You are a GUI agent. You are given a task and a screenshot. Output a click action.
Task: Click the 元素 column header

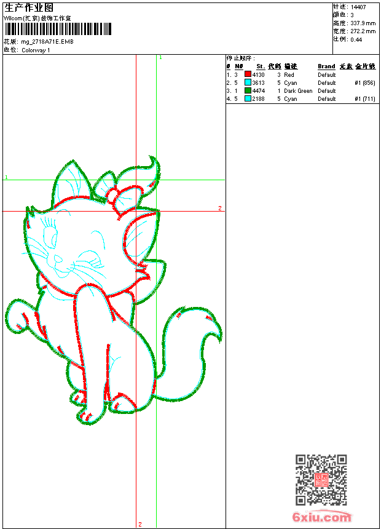coord(346,66)
